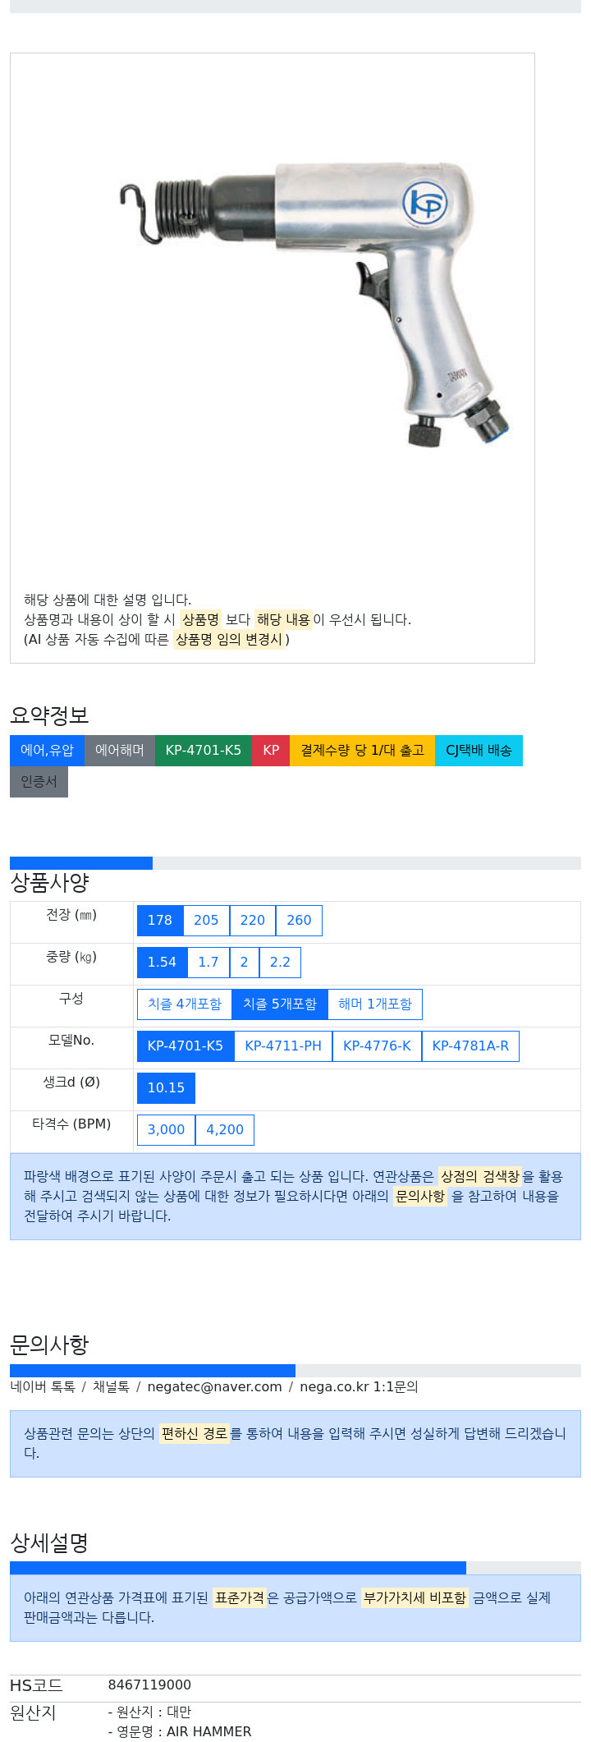Open the 인증서 tag
This screenshot has height=1742, width=591.
pyautogui.click(x=39, y=782)
